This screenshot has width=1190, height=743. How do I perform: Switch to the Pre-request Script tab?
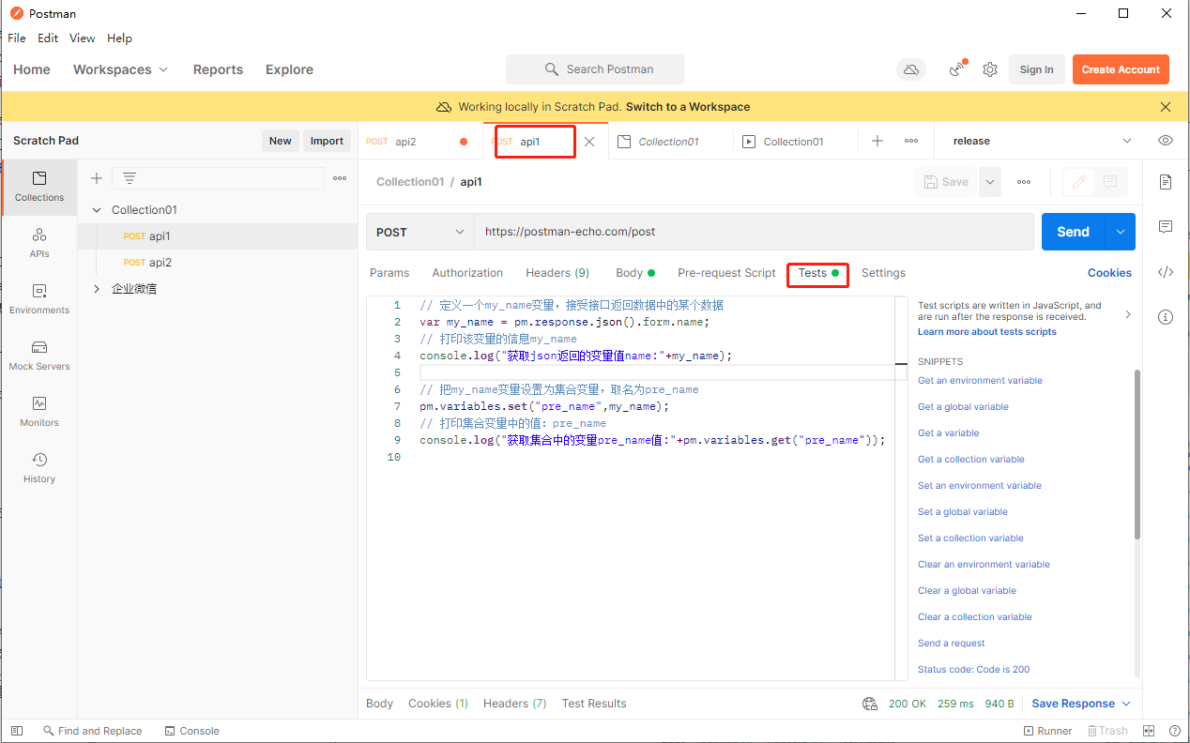click(726, 273)
